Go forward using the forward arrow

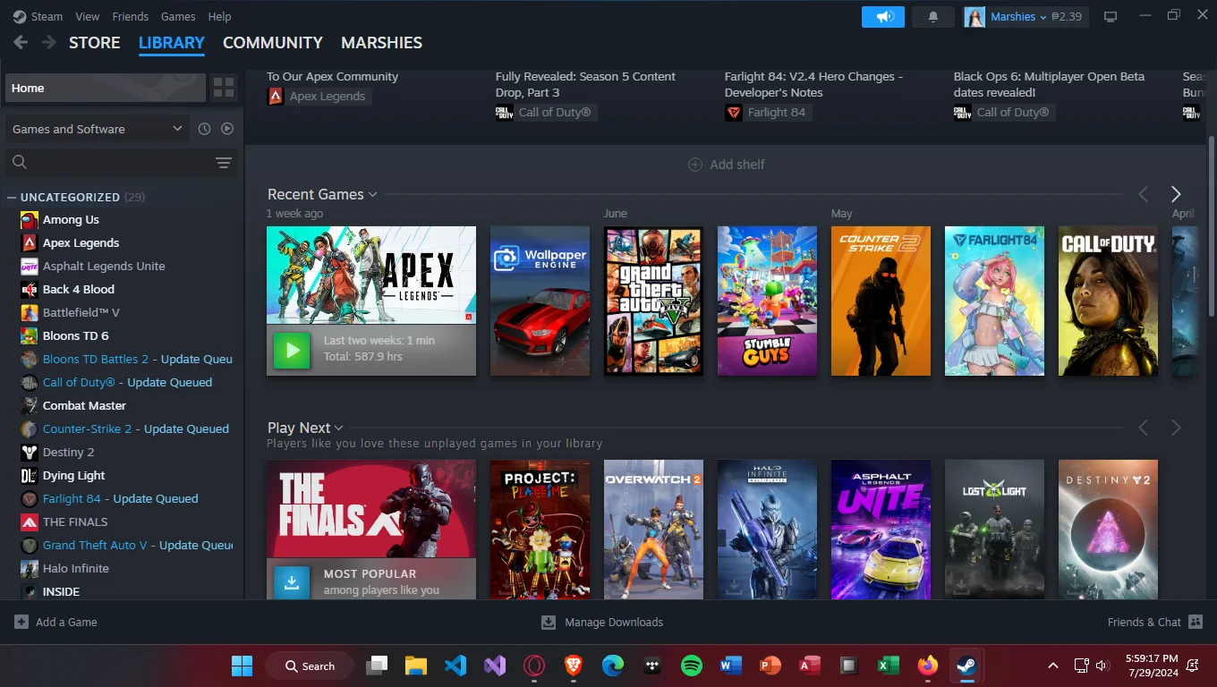(x=48, y=42)
